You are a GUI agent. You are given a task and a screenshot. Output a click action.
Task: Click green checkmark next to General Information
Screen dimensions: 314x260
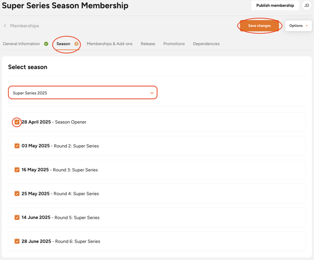(46, 44)
